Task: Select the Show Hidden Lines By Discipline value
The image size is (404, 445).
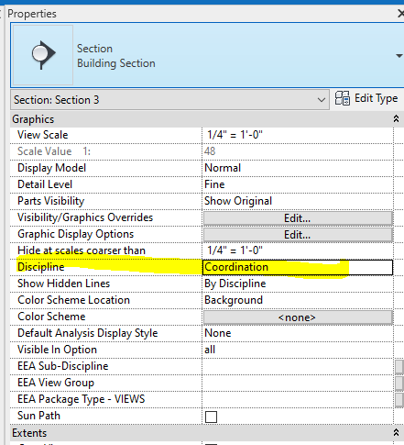Action: point(298,284)
